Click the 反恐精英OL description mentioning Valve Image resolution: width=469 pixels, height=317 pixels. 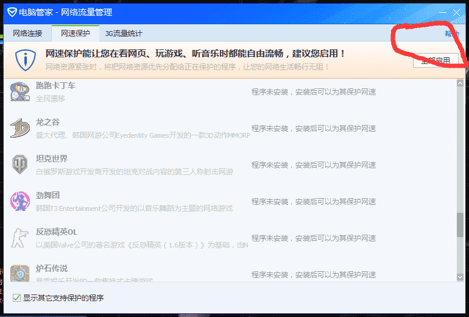(142, 245)
